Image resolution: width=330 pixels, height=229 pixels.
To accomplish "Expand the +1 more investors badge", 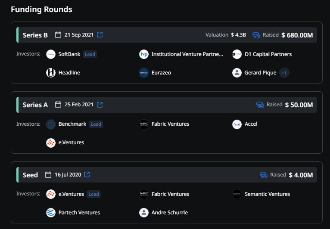I will 284,73.
